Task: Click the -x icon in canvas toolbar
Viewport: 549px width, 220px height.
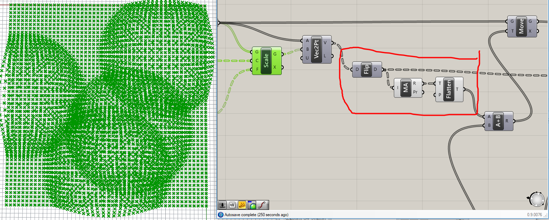Action: [x=232, y=205]
